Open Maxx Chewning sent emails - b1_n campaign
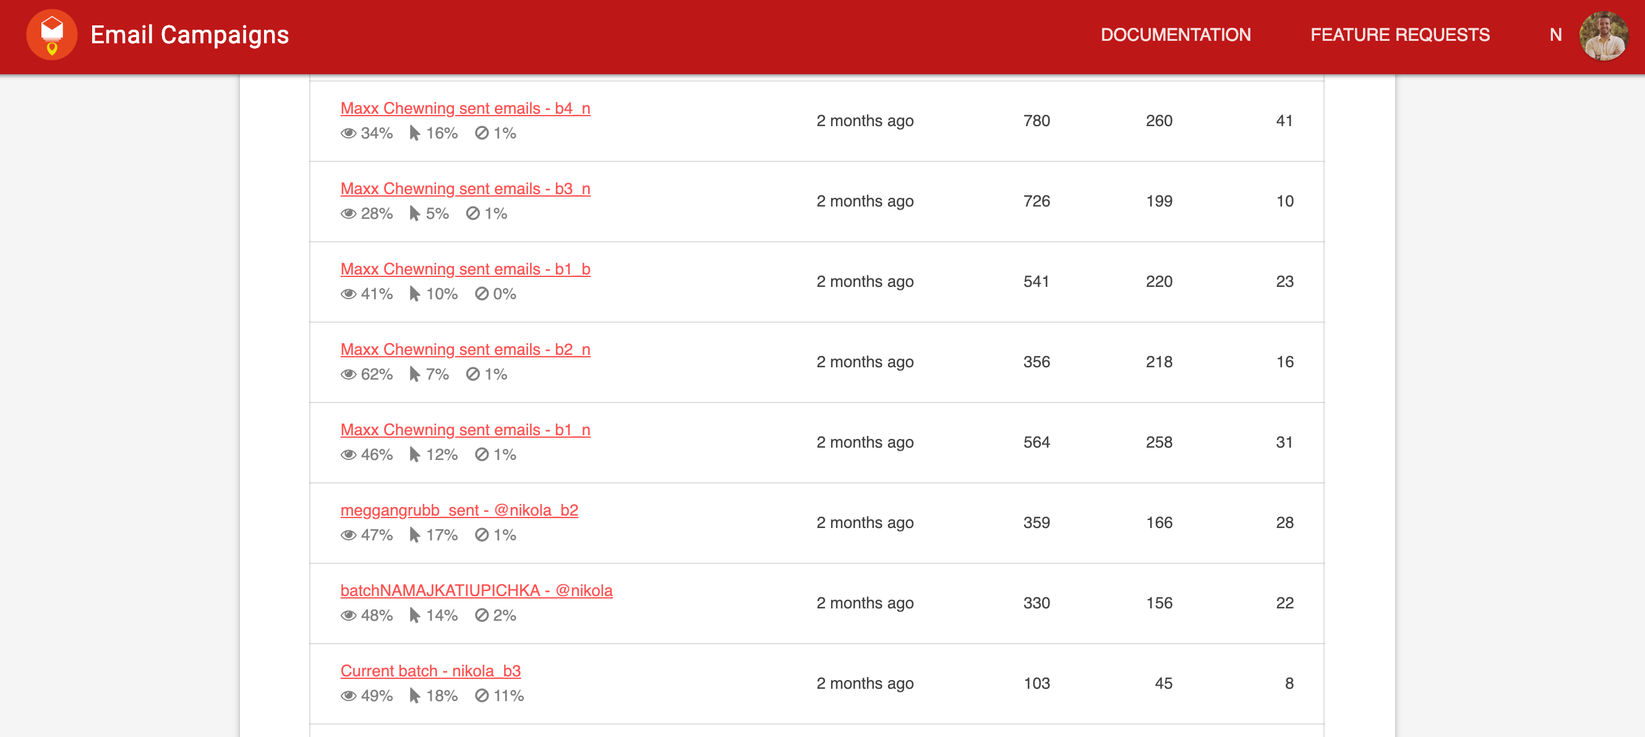Screen dimensions: 1645x737 click(465, 430)
